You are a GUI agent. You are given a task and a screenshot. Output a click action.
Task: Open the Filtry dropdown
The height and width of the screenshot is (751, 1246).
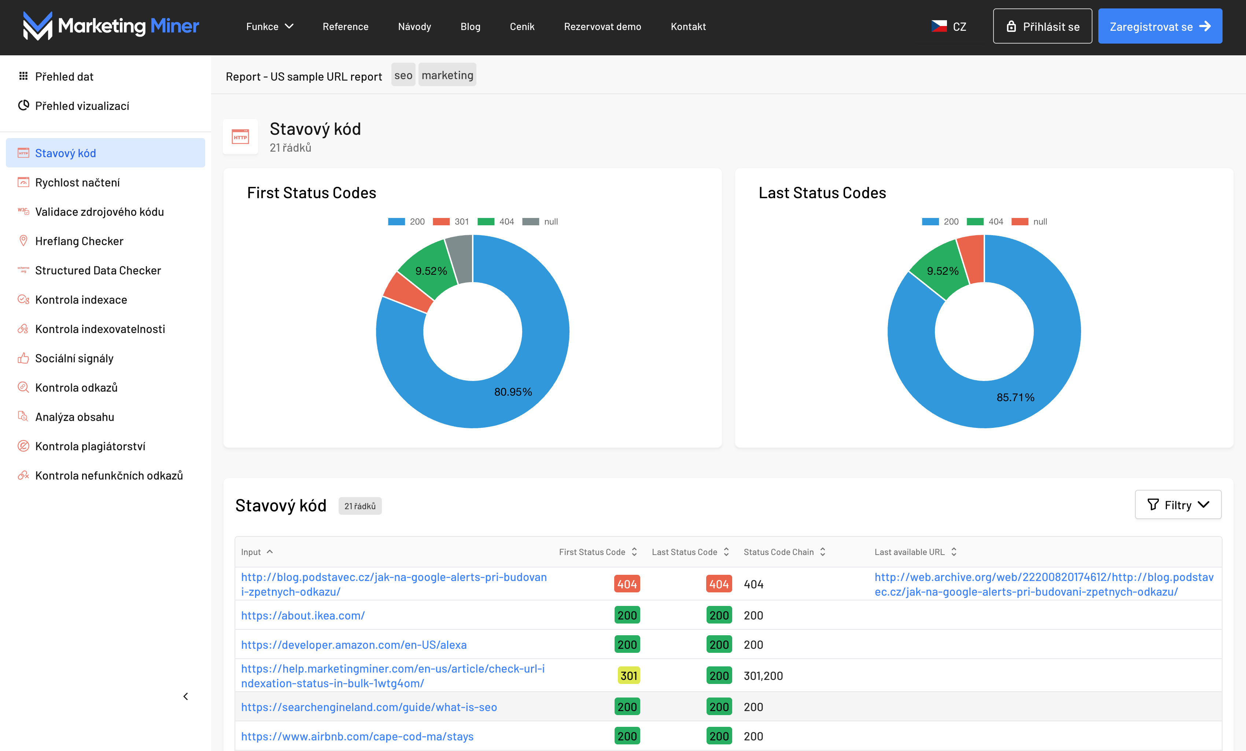click(1178, 504)
